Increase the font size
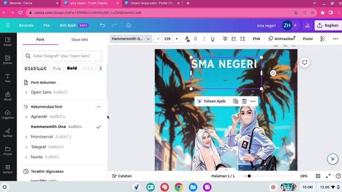This screenshot has width=342, height=192. pos(177,39)
